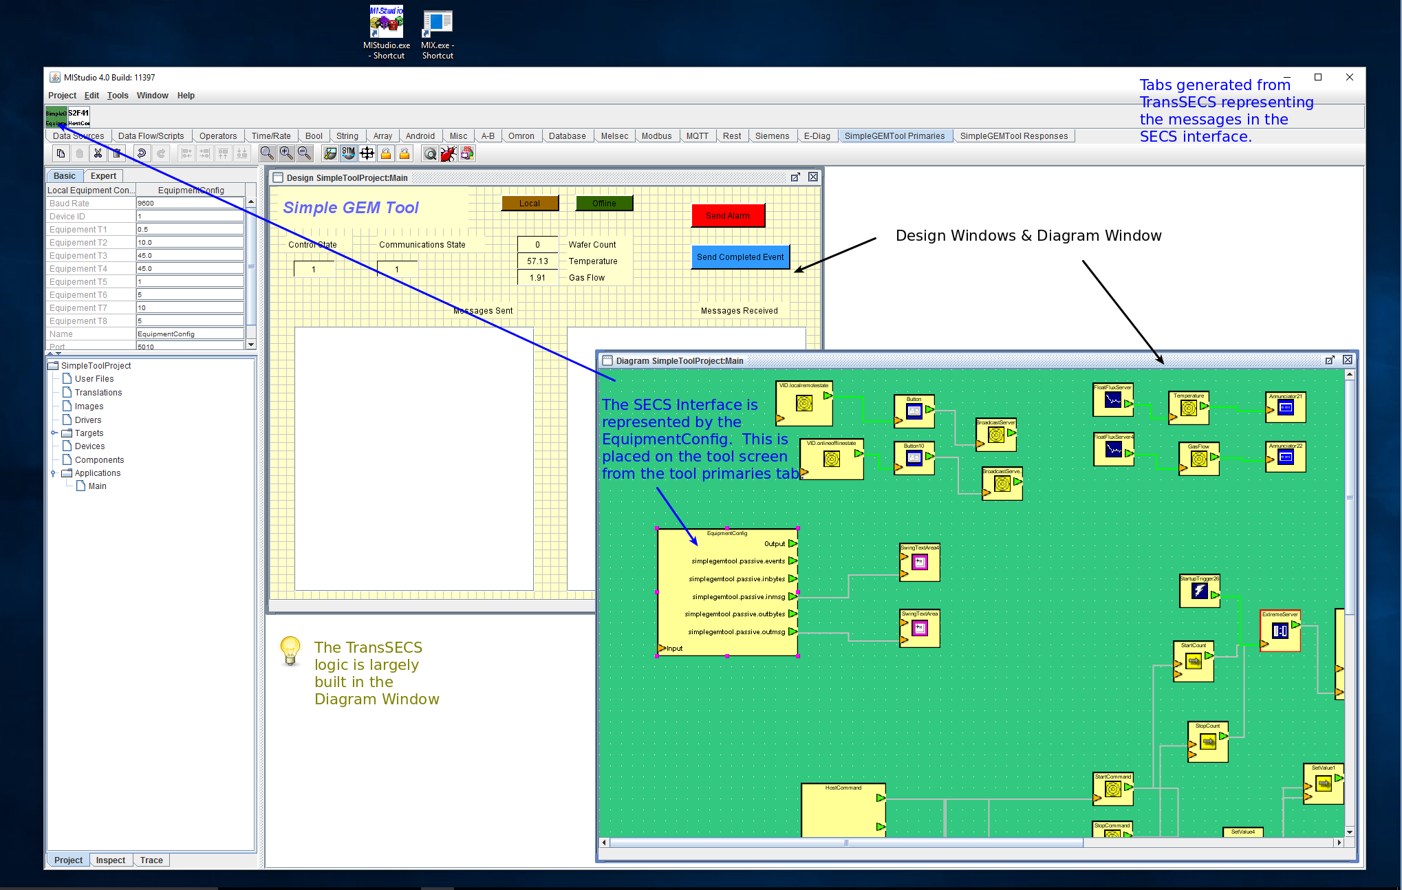Click the zoom in magnifier icon
The width and height of the screenshot is (1402, 890).
pos(286,153)
